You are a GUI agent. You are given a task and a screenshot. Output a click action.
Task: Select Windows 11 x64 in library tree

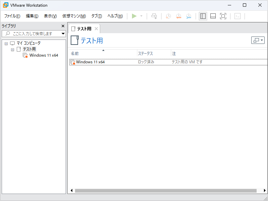click(x=44, y=55)
